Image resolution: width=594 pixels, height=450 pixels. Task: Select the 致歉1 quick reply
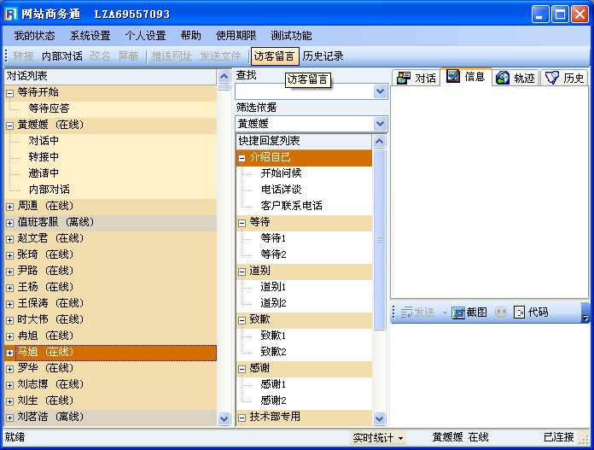coord(273,336)
